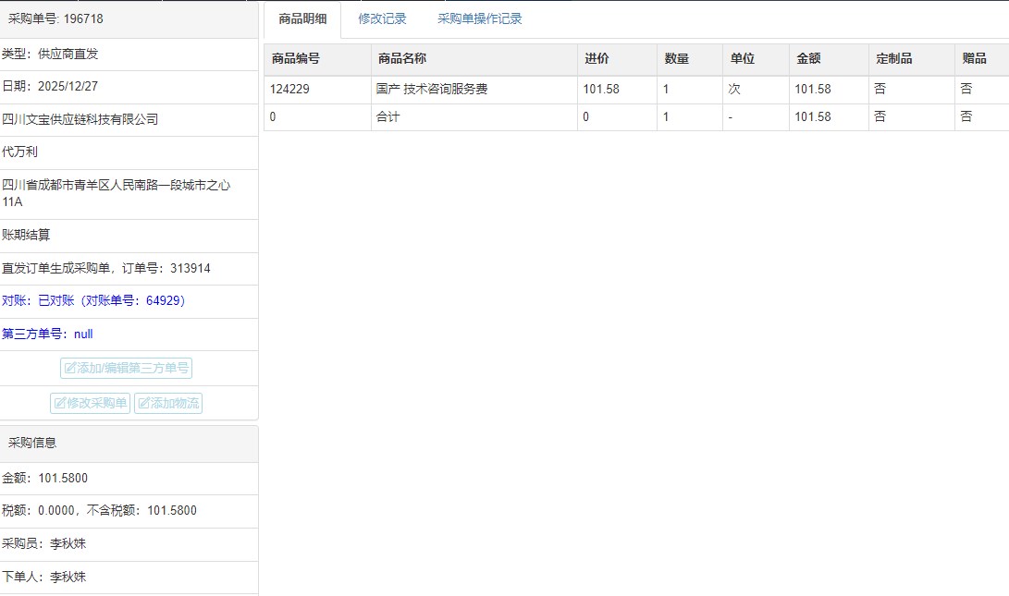Screen dimensions: 1009x596
Task: Click the 商品名称 column header
Action: click(402, 59)
